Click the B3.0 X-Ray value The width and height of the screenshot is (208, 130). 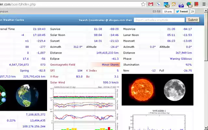(x=79, y=77)
